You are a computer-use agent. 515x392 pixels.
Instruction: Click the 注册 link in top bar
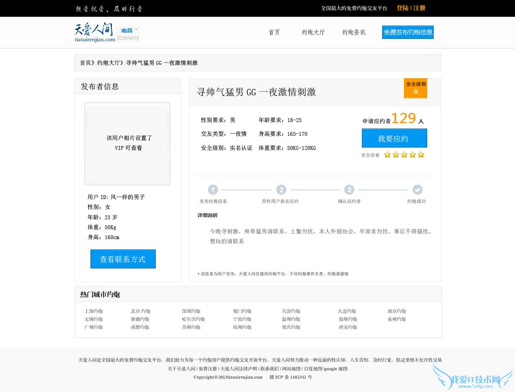(x=419, y=8)
